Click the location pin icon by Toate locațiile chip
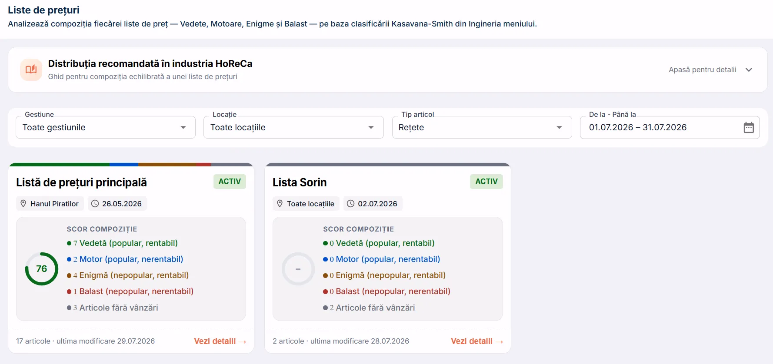Image resolution: width=773 pixels, height=364 pixels. [x=280, y=203]
